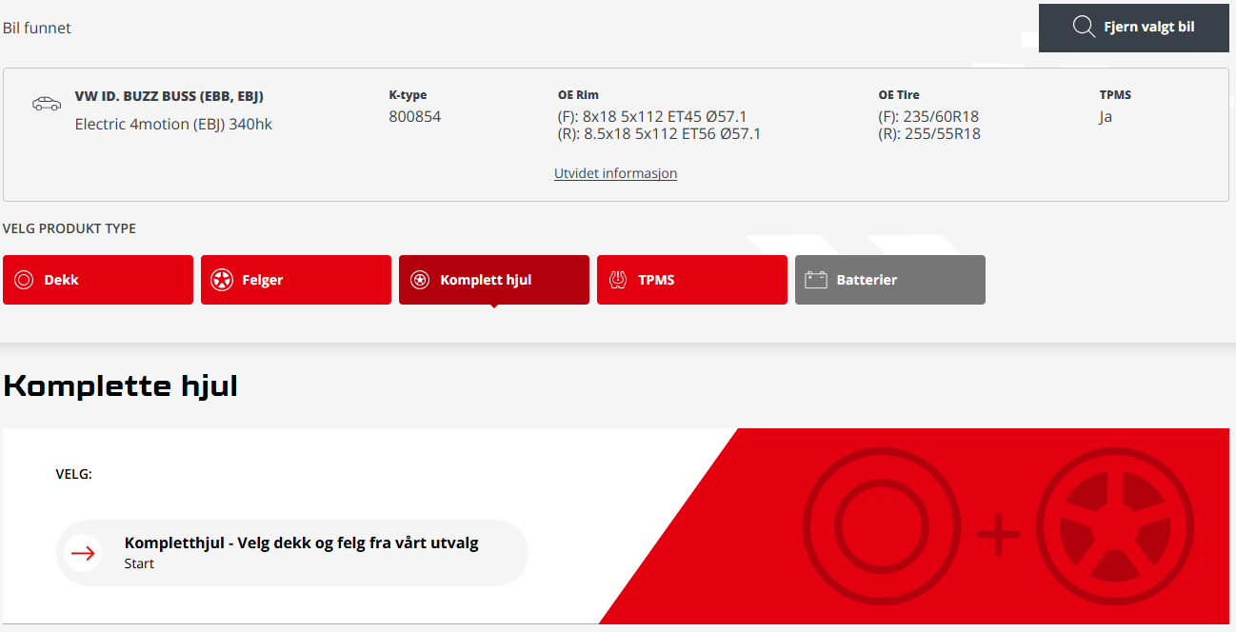
Task: Click the VELG PRODUKT TYPE label
Action: [70, 228]
